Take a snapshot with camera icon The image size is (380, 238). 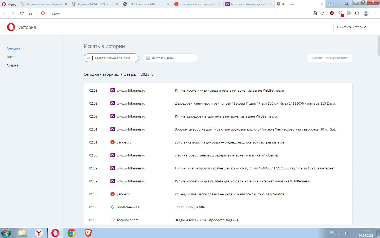pyautogui.click(x=315, y=13)
